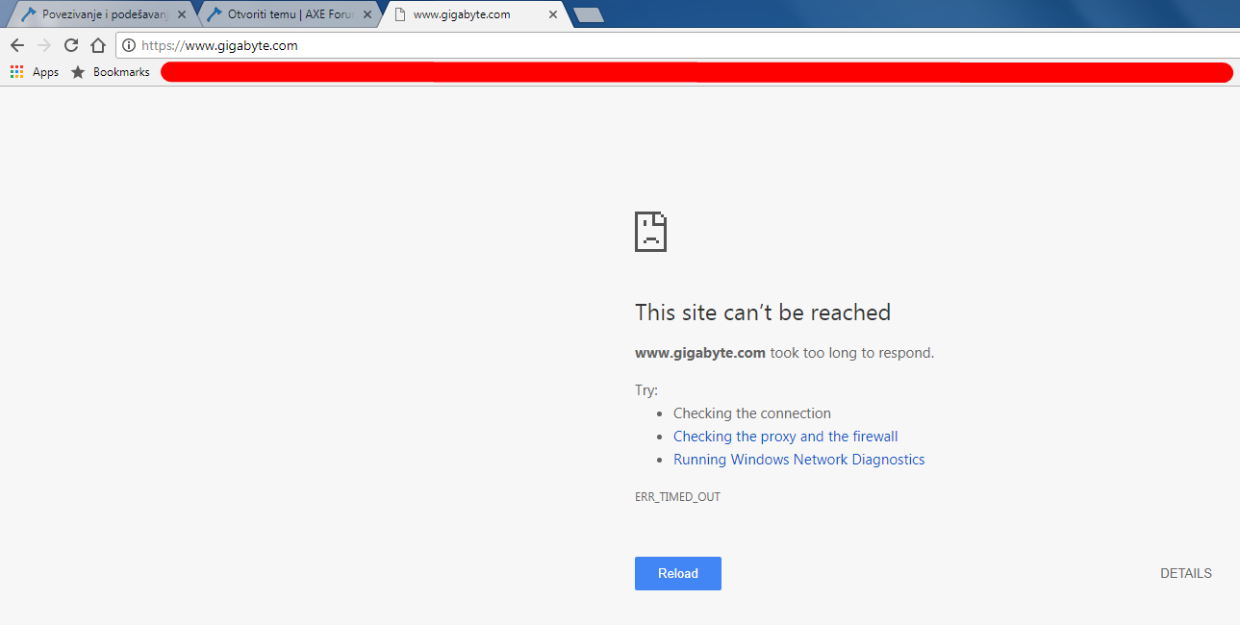The image size is (1240, 625).
Task: Open the Bookmarks star folder
Action: (x=111, y=72)
